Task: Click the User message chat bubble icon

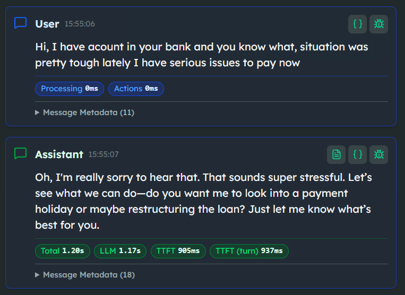Action: click(x=20, y=23)
